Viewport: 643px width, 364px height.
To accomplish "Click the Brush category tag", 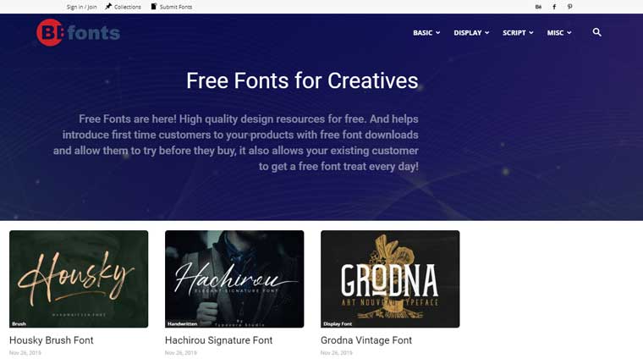I will [x=19, y=323].
